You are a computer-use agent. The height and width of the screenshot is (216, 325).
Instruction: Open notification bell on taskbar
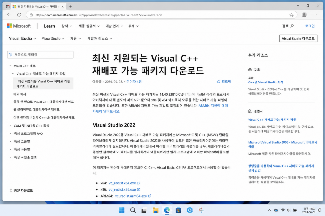coord(320,210)
